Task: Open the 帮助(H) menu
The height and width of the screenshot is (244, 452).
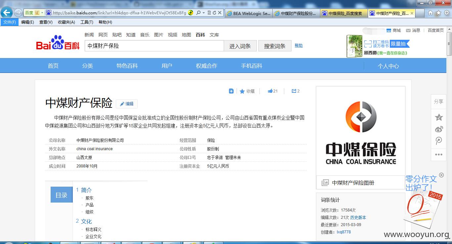Action: [x=105, y=22]
